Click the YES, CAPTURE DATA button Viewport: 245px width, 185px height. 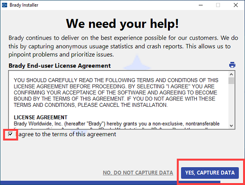pos(210,173)
